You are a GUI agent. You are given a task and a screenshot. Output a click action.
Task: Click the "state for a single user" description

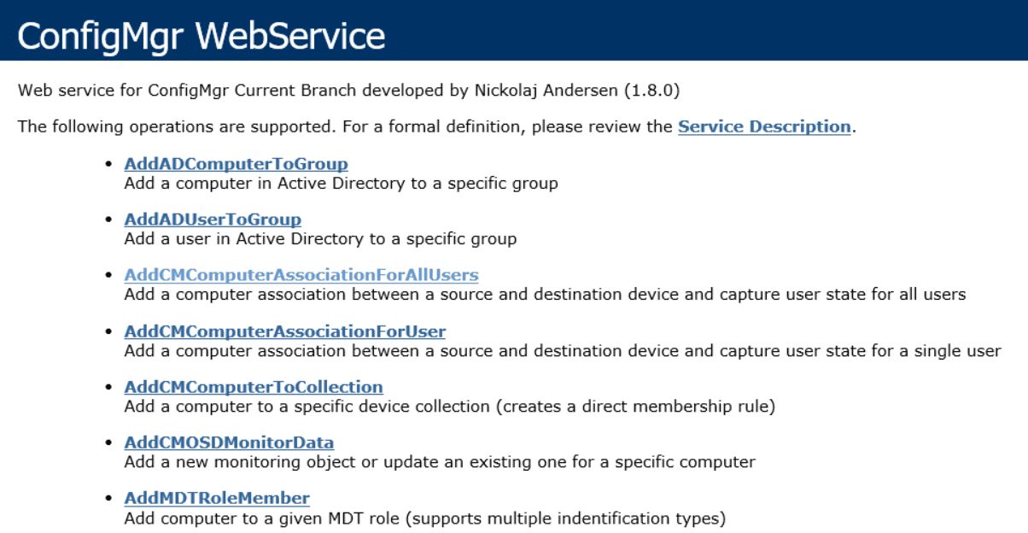coord(562,351)
